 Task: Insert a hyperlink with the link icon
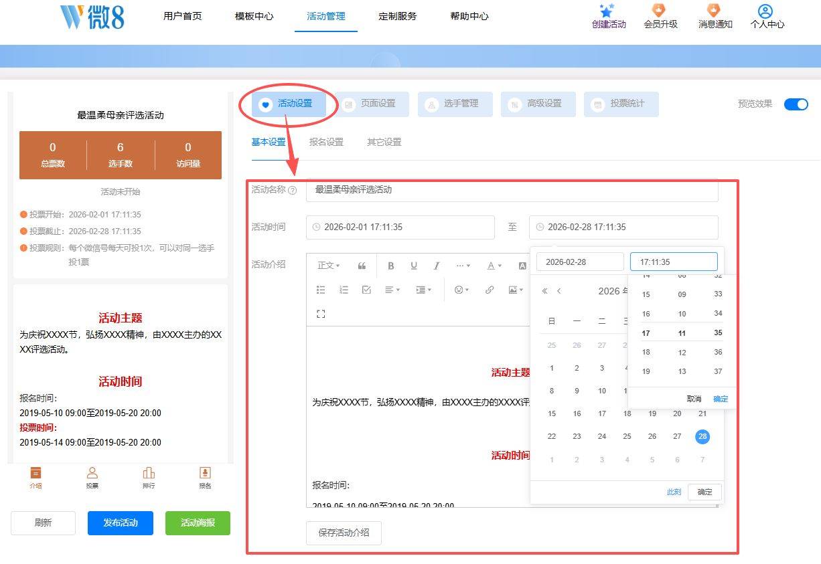tap(490, 290)
